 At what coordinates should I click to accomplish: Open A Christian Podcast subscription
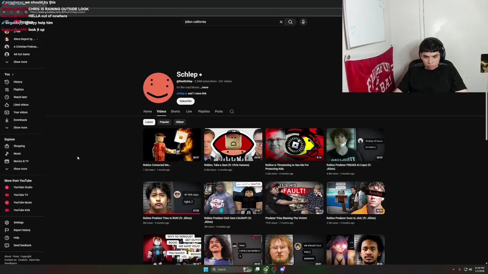(x=26, y=46)
